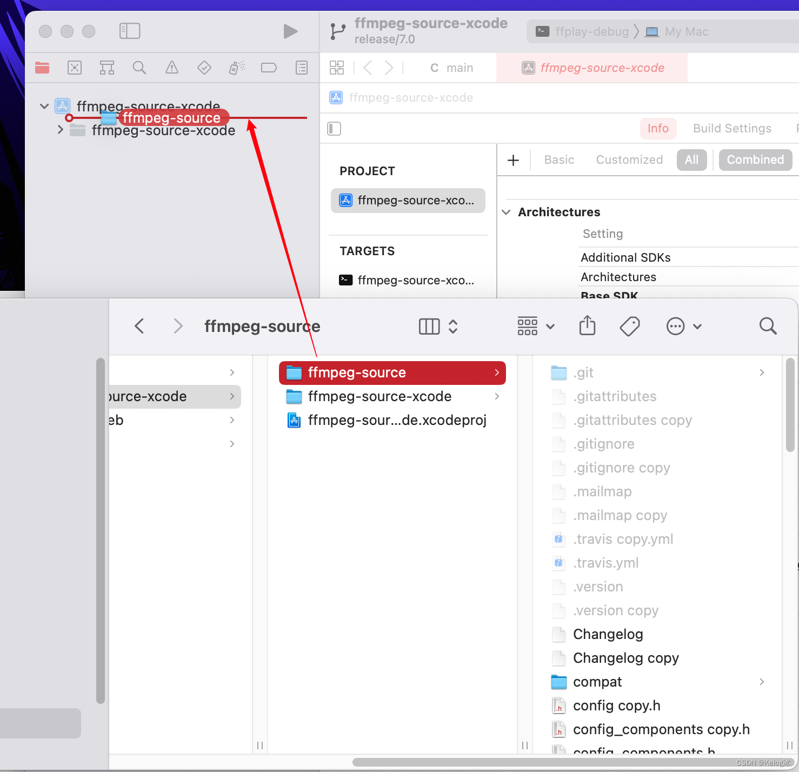Open Finder action ellipsis menu
This screenshot has height=772, width=799.
[x=684, y=326]
